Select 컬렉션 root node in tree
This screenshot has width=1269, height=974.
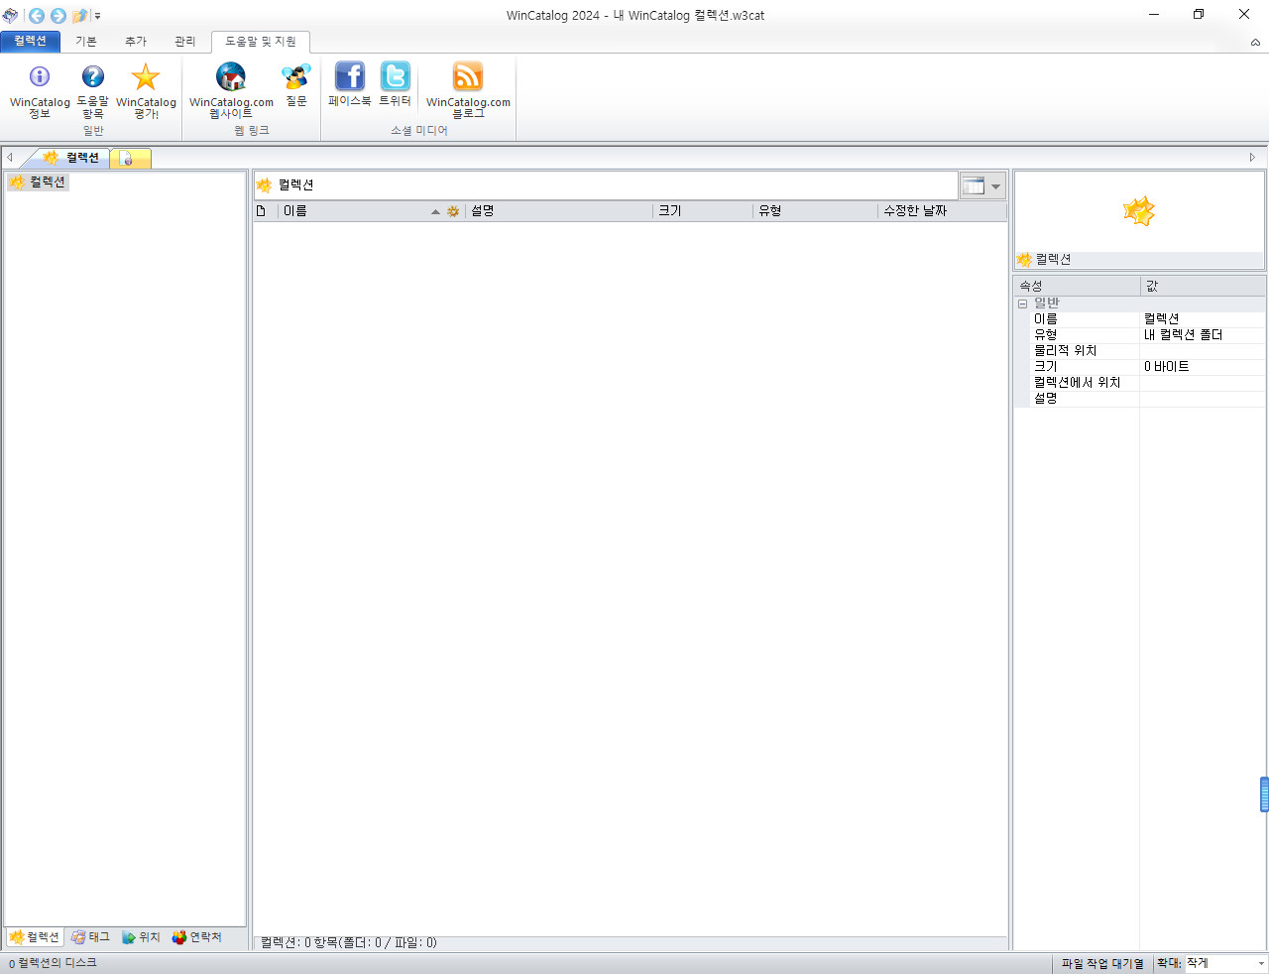pos(38,182)
